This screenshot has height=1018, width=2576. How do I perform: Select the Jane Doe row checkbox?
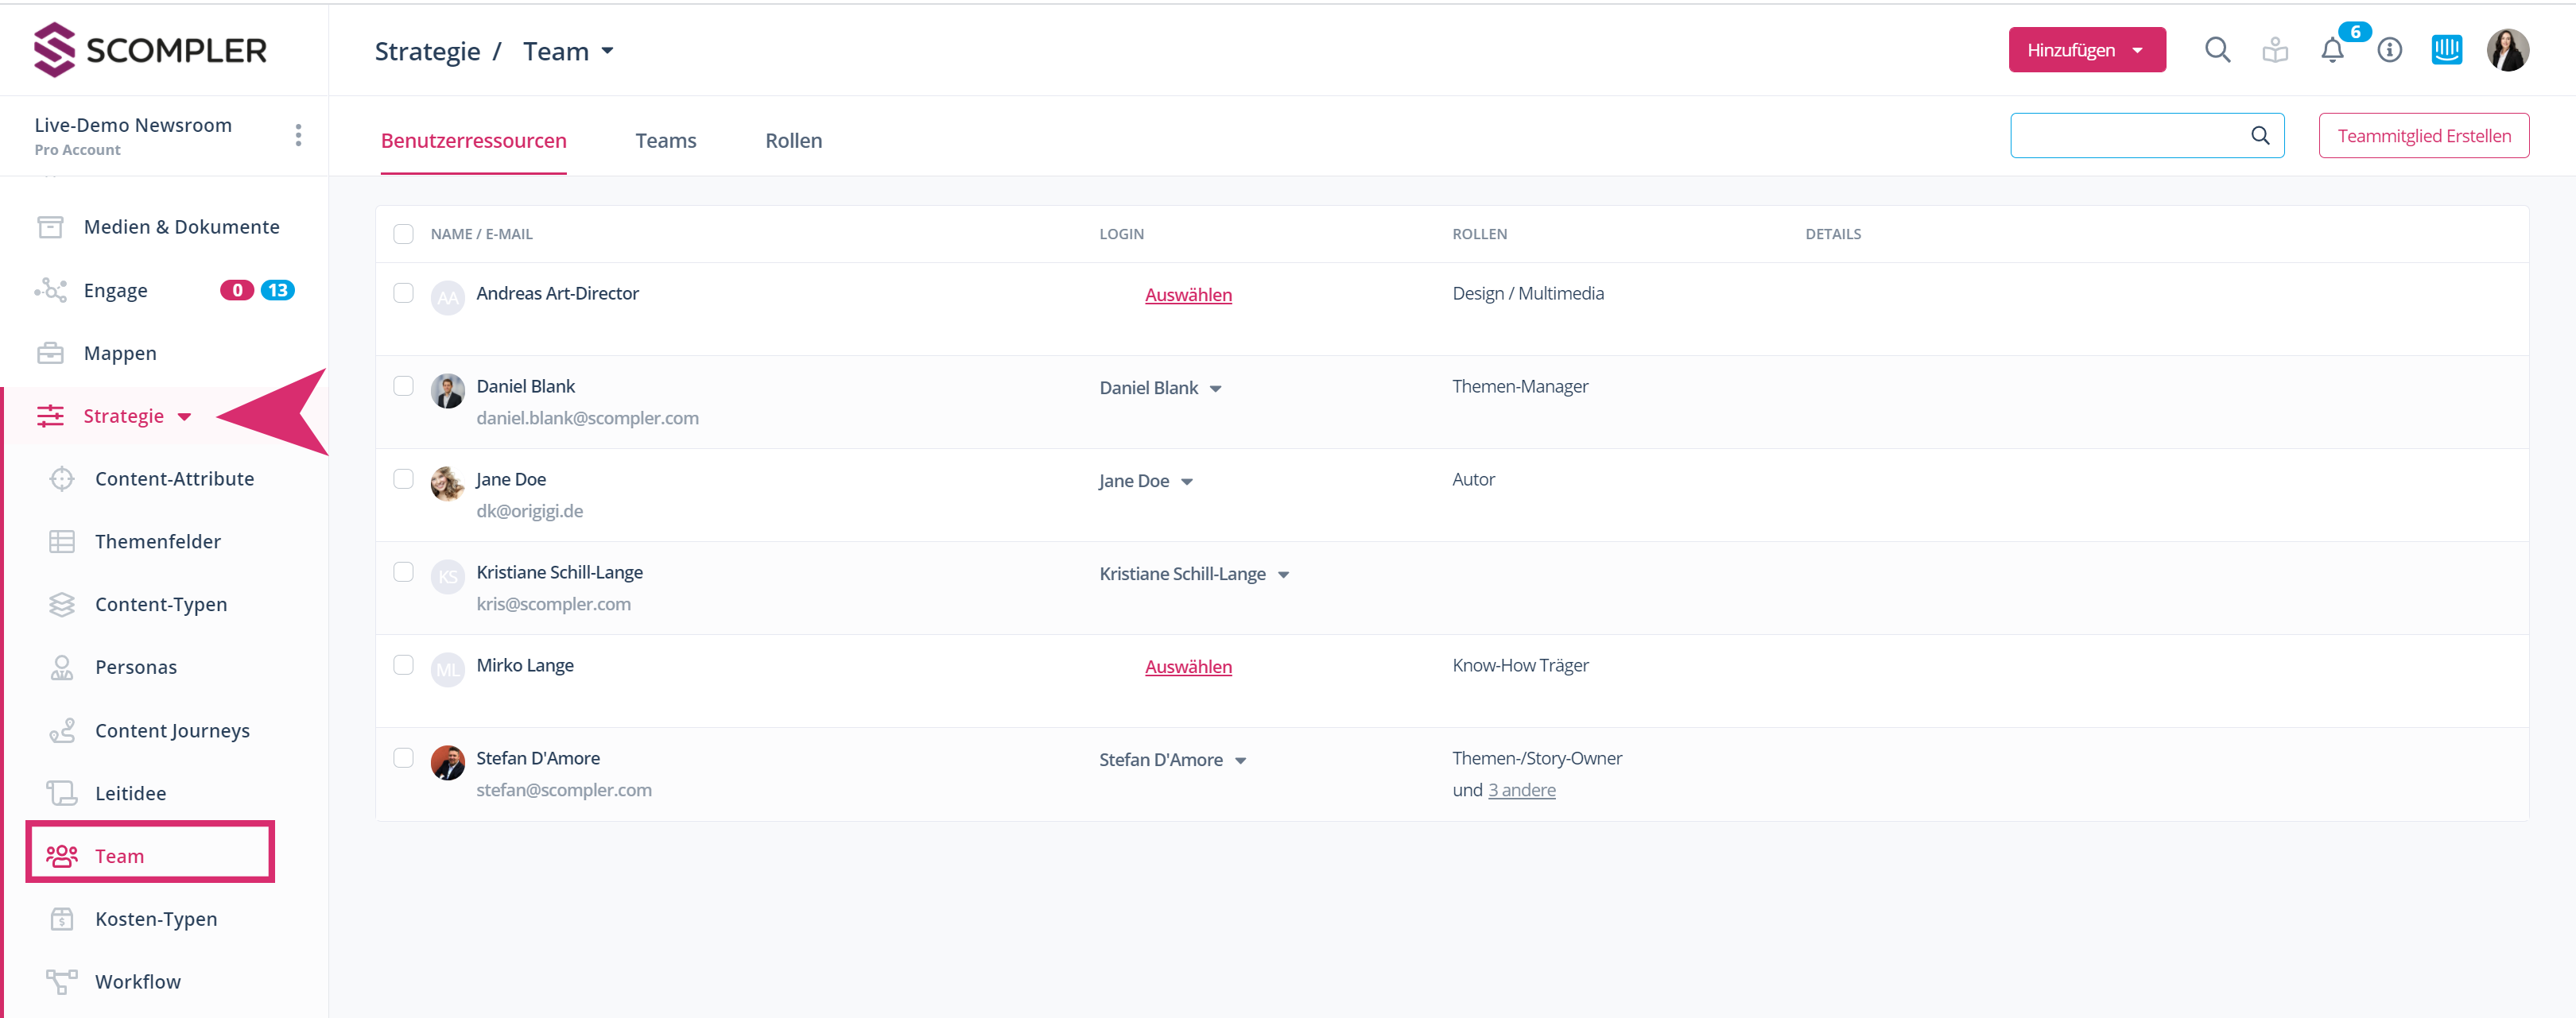click(x=403, y=479)
